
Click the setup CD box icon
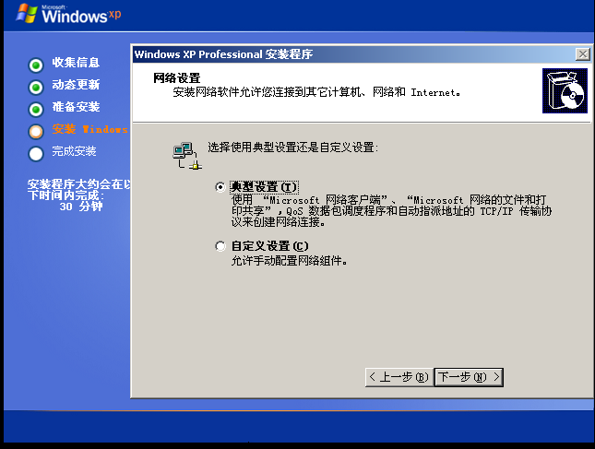(x=565, y=90)
